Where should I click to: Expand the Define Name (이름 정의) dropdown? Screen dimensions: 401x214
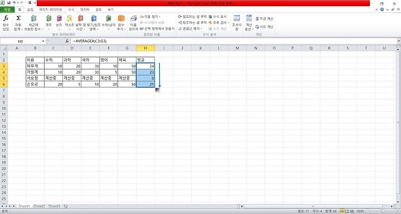160,17
